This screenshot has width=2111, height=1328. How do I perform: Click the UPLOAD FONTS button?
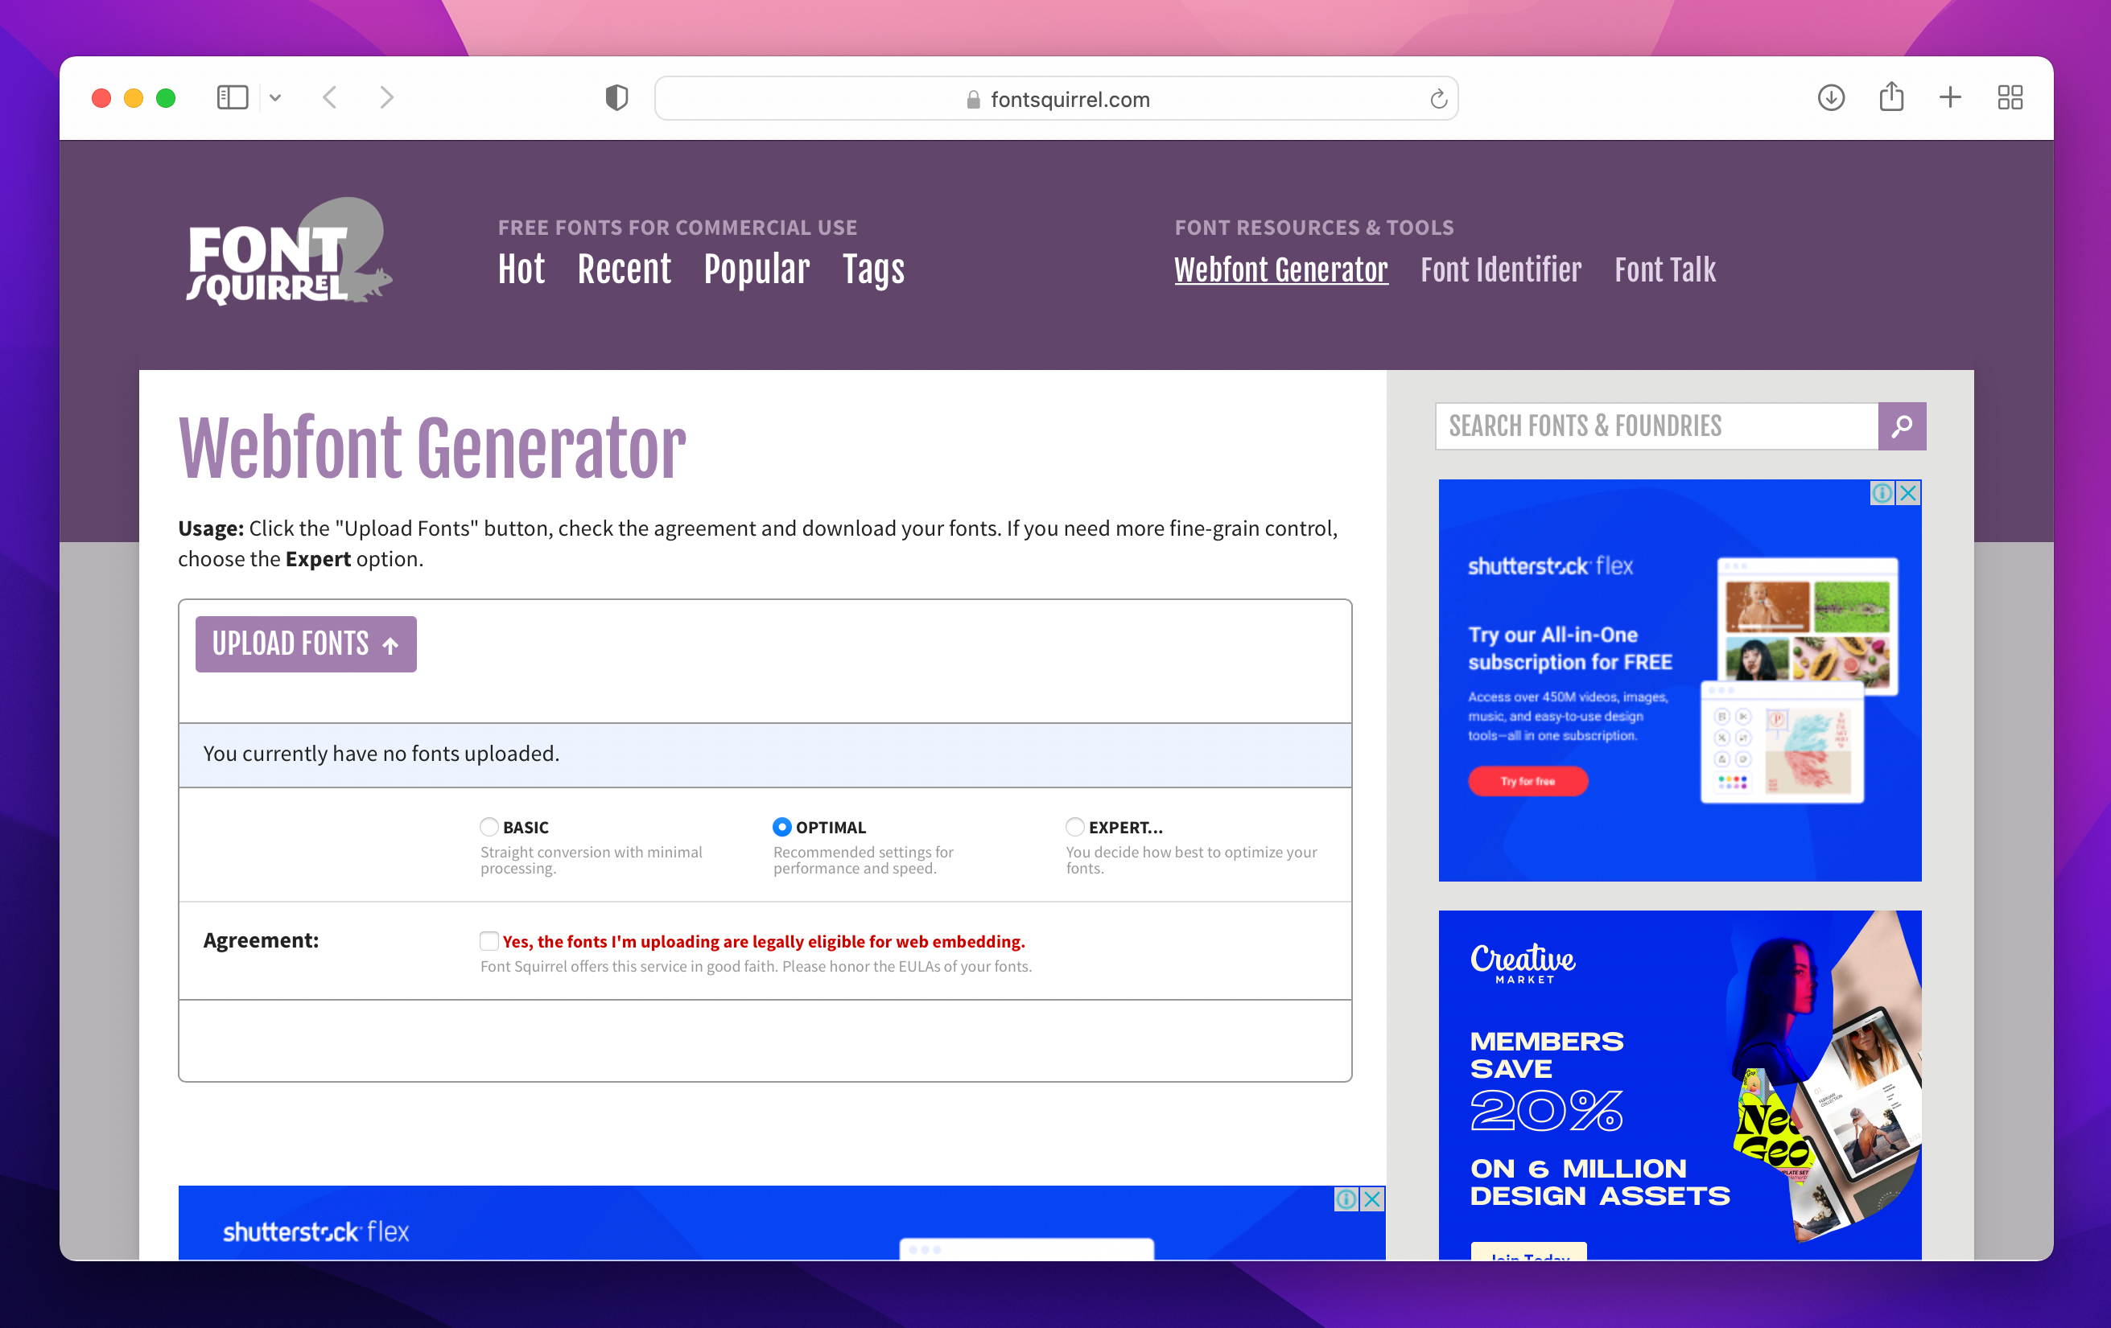(306, 643)
